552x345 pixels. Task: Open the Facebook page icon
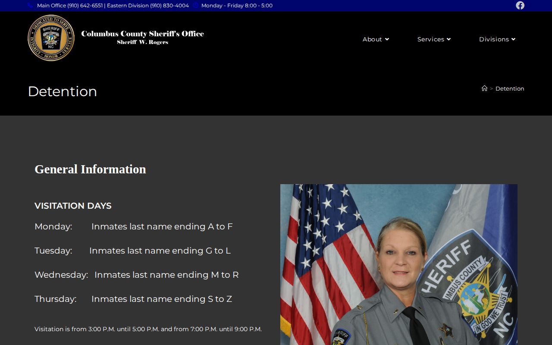(520, 5)
